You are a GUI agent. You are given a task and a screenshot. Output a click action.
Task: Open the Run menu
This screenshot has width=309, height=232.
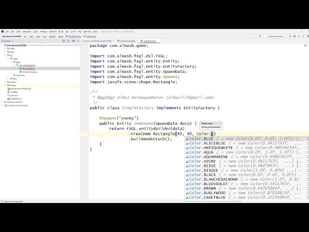[67, 31]
